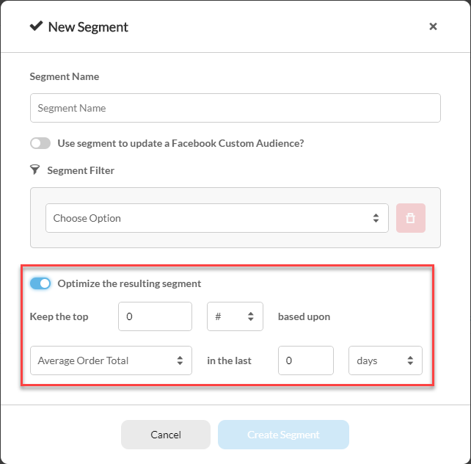Open the Choose Option filter dropdown
This screenshot has width=471, height=464.
(x=217, y=218)
